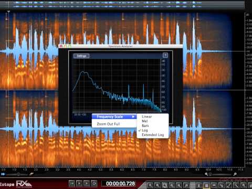Screen dimensions: 252x189
Task: Click the play selection transport button
Action: [87, 183]
